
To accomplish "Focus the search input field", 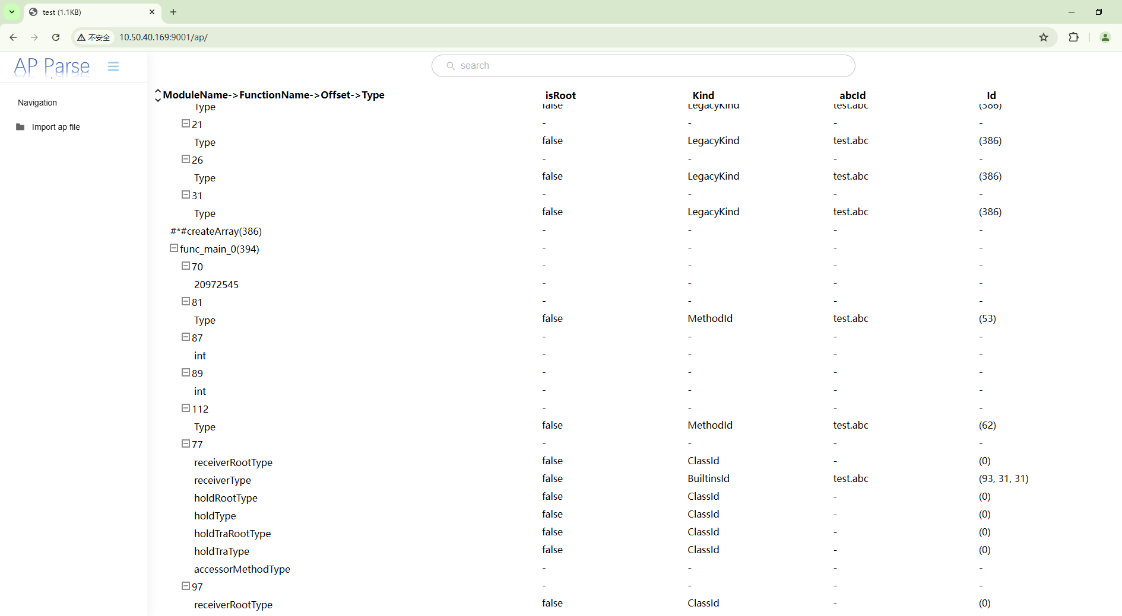I will pyautogui.click(x=644, y=66).
